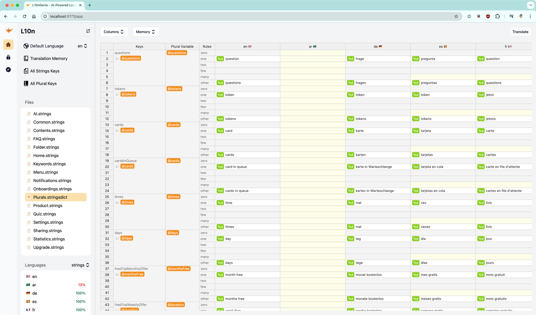The height and width of the screenshot is (315, 536).
Task: Click the comment icon next to @monthsFree key
Action: pos(117,274)
